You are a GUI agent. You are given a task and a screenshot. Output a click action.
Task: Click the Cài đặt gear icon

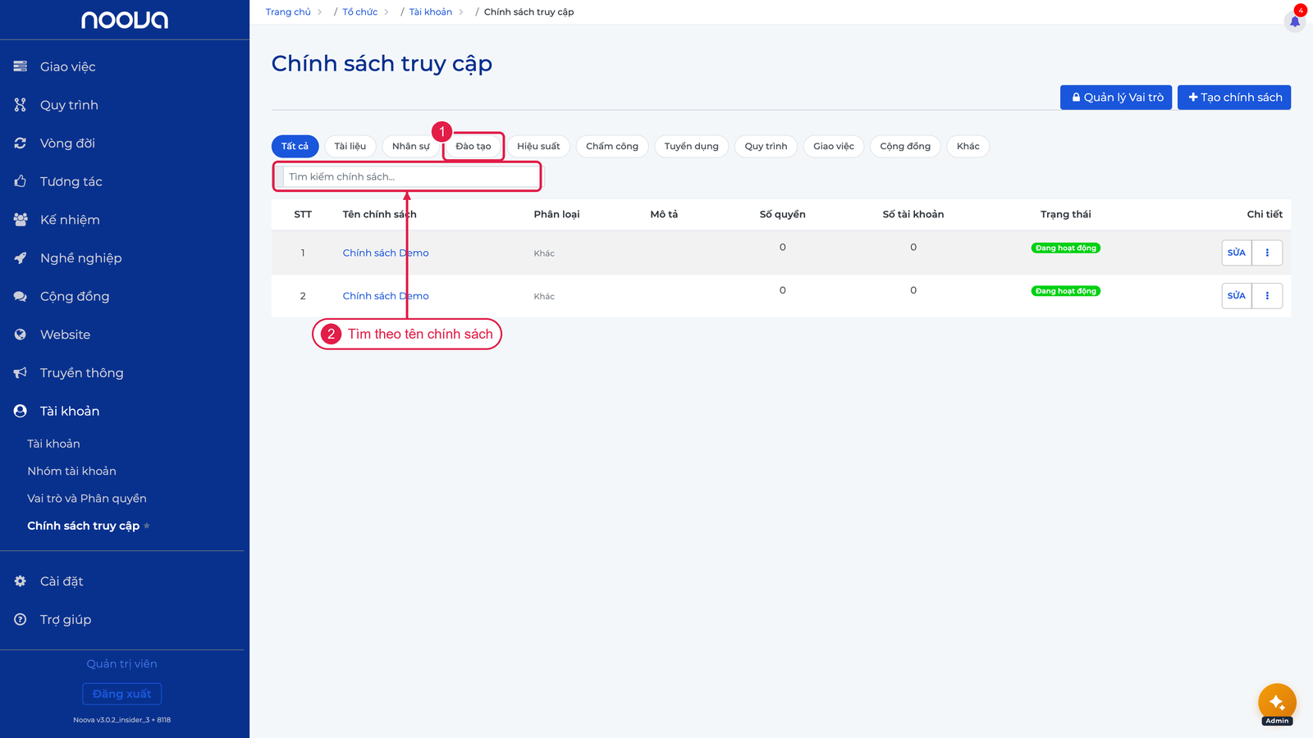pyautogui.click(x=21, y=581)
